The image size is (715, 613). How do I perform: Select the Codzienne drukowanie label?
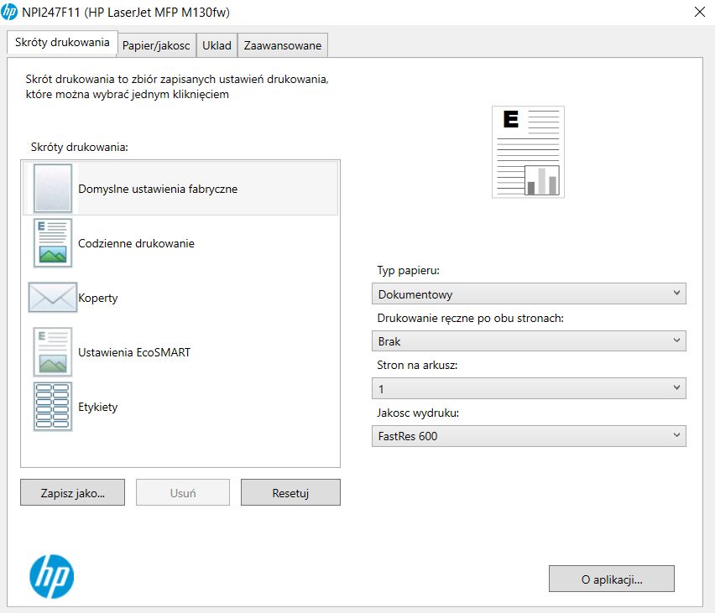pyautogui.click(x=136, y=243)
